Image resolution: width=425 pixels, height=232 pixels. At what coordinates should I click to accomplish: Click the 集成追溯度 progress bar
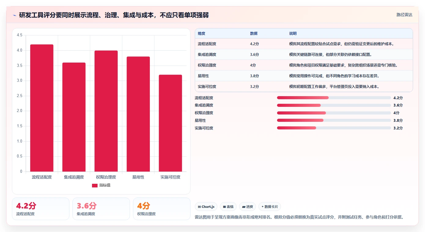[x=334, y=105]
